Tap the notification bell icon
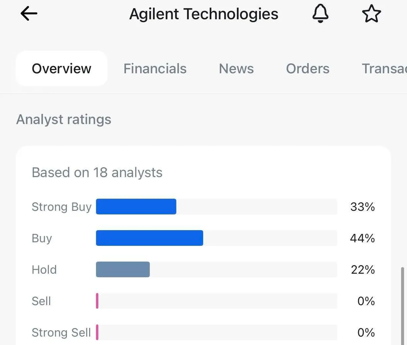407x345 pixels. 320,14
